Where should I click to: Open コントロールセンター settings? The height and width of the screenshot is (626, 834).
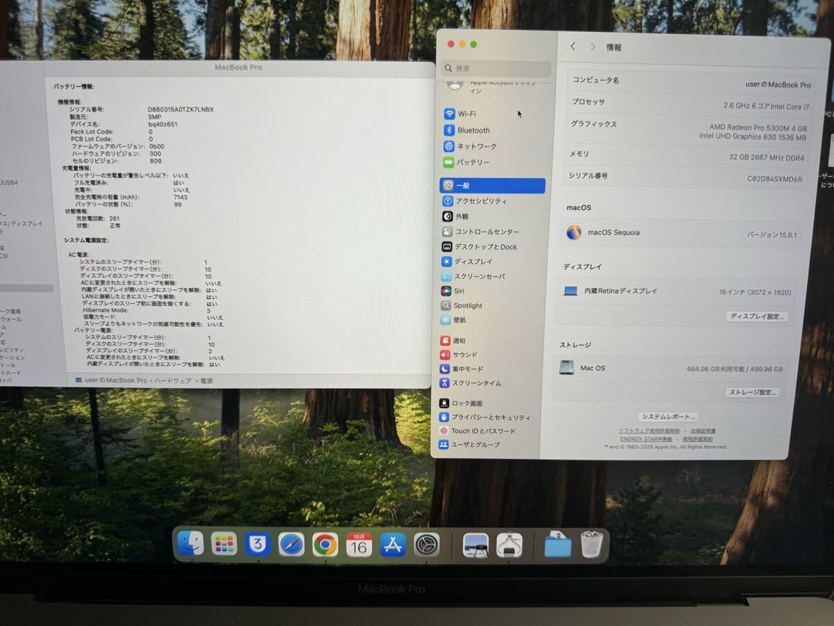(481, 232)
